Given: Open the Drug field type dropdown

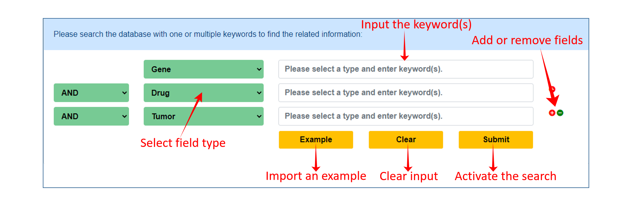Looking at the screenshot, I should [x=203, y=93].
